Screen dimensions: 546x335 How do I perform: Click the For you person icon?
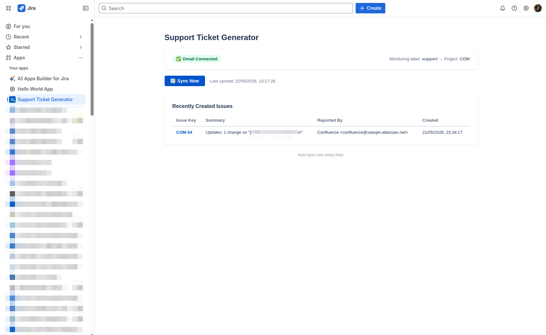(x=8, y=26)
